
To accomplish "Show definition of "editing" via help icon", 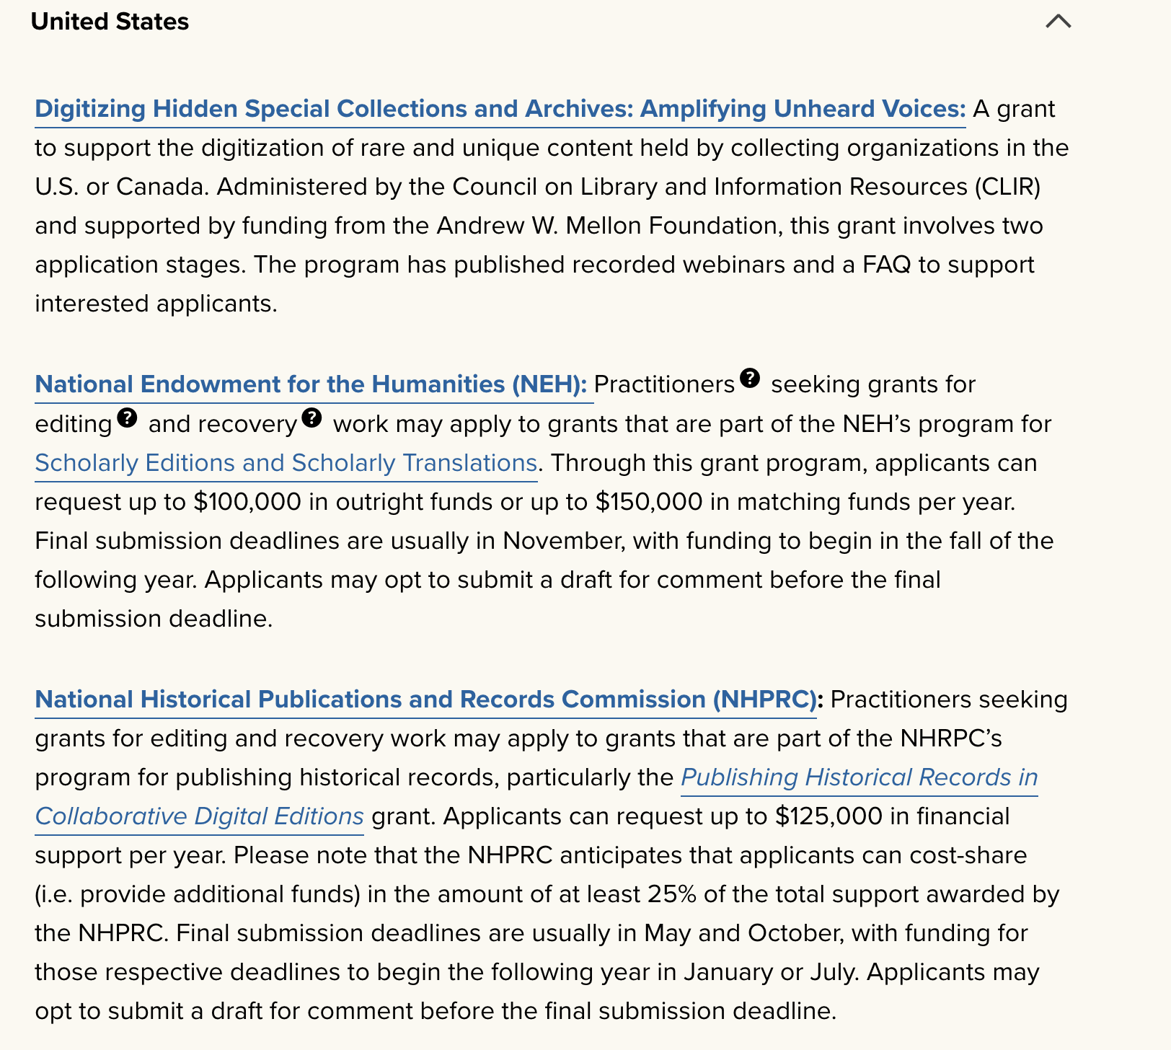I will click(x=127, y=415).
